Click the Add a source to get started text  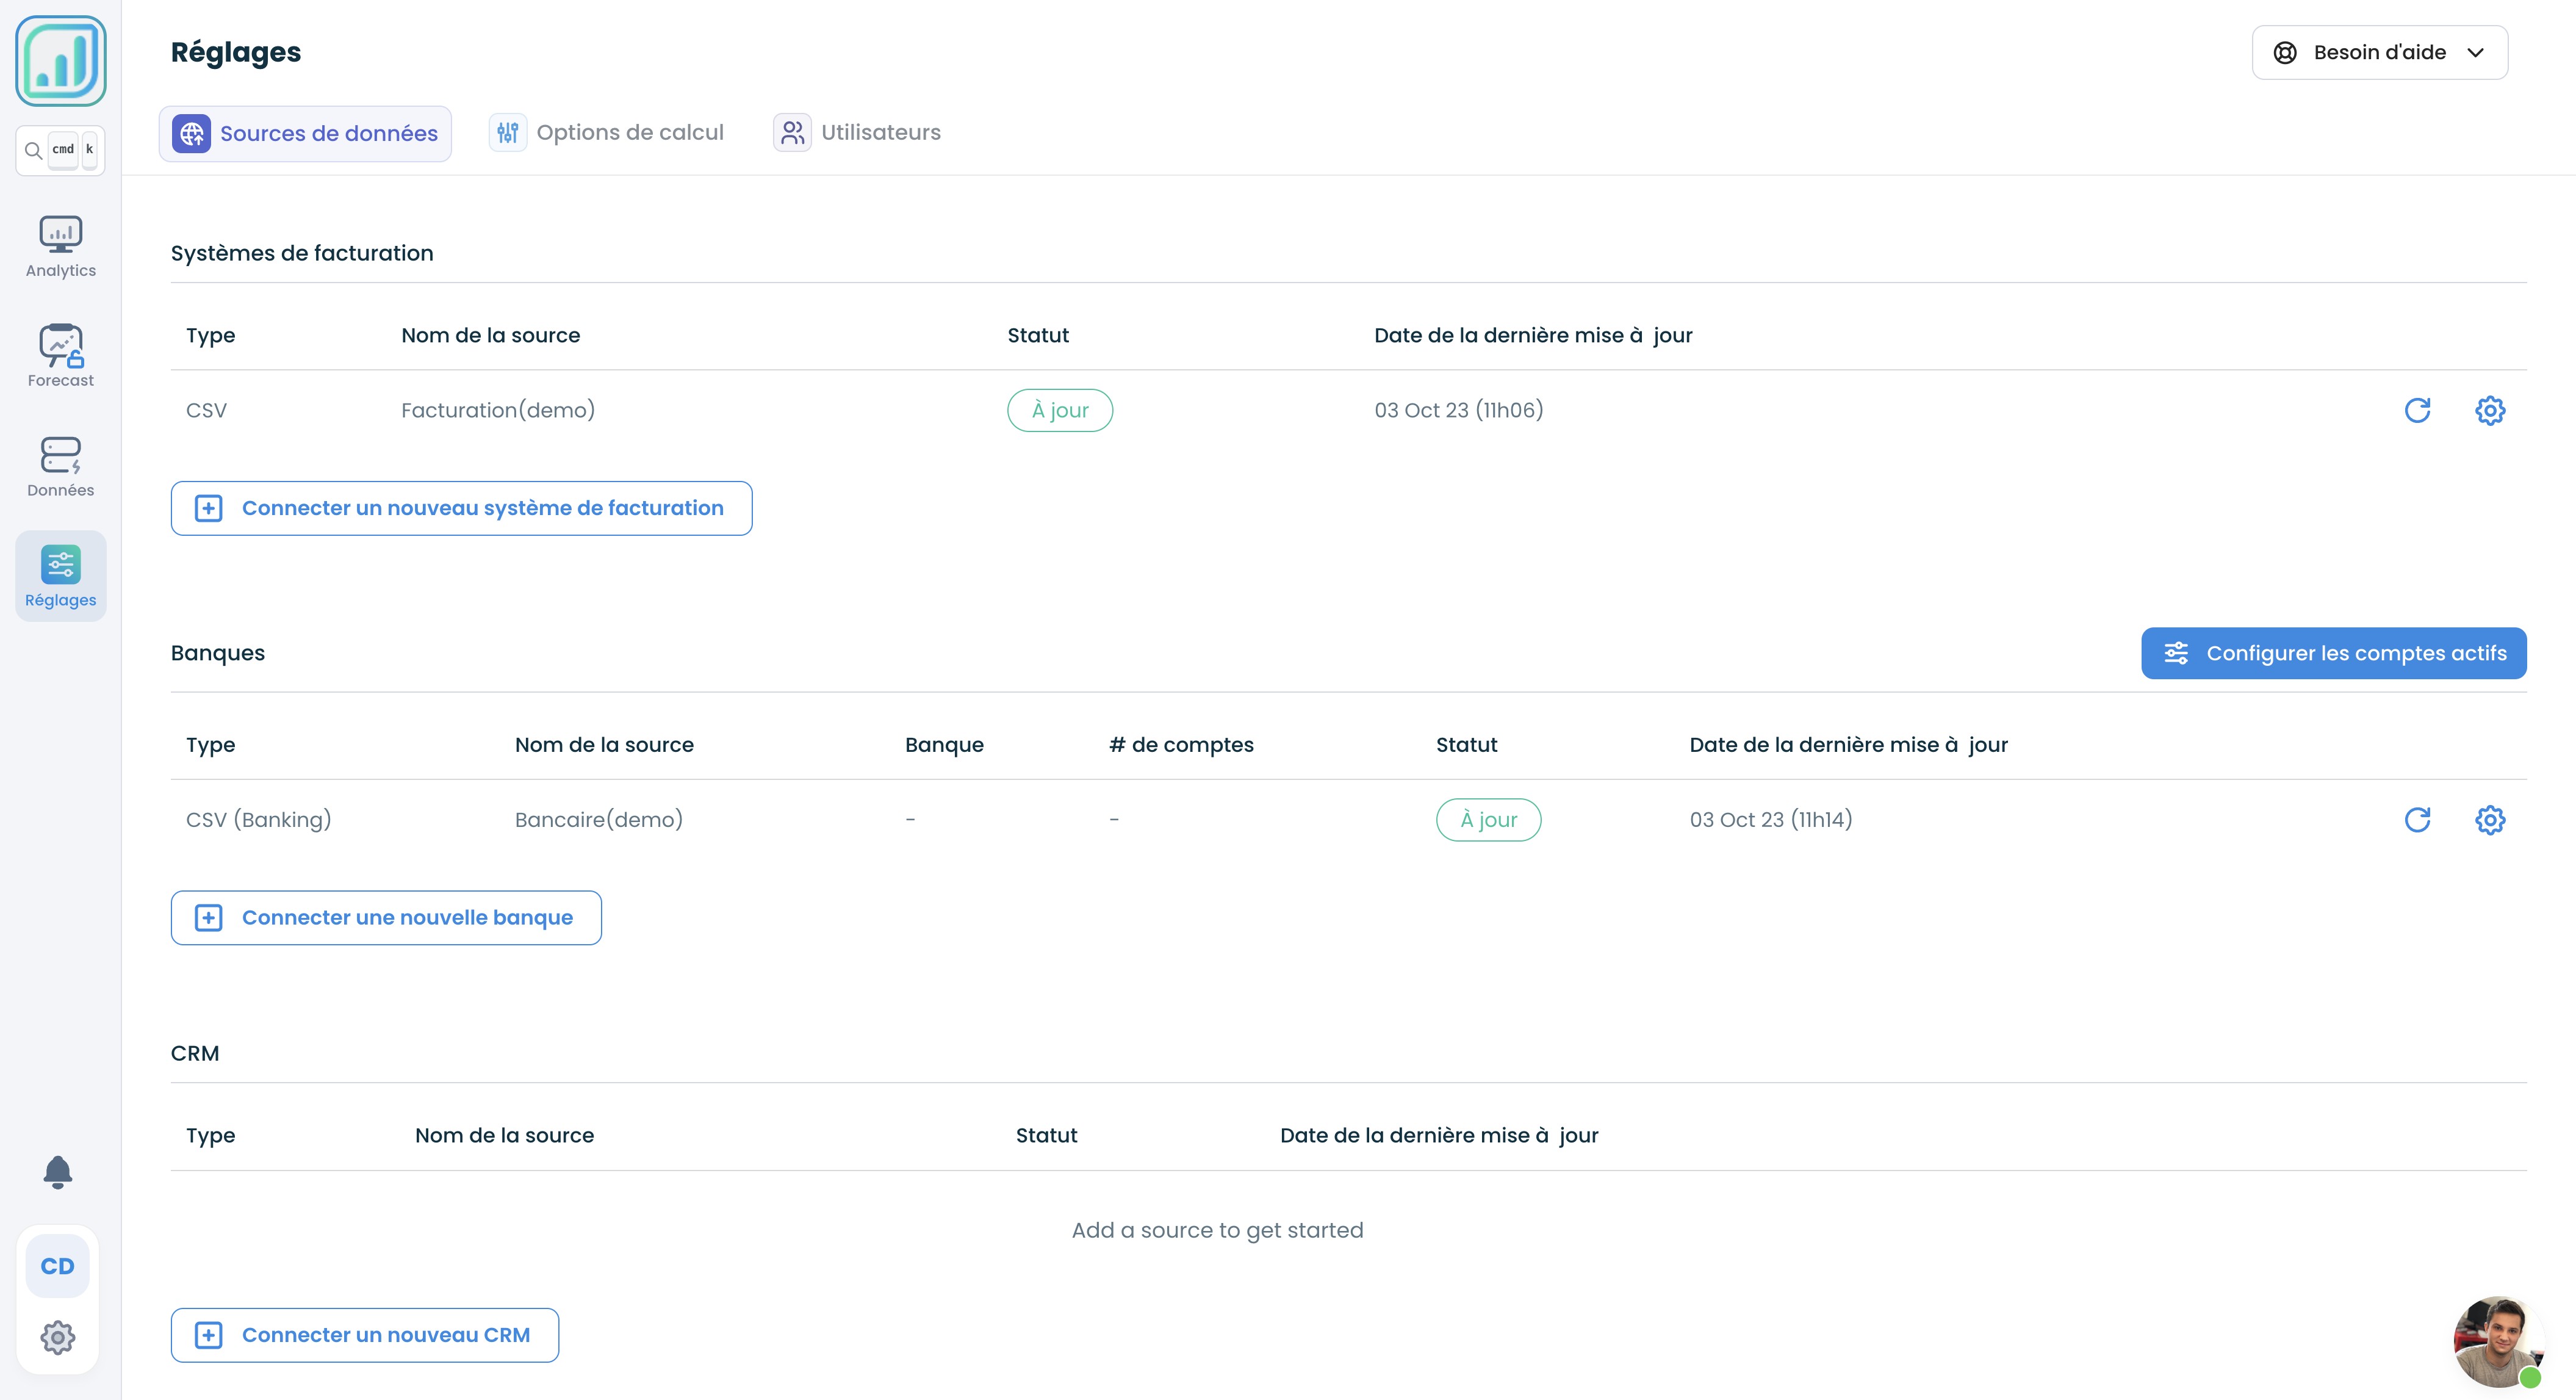(x=1217, y=1230)
